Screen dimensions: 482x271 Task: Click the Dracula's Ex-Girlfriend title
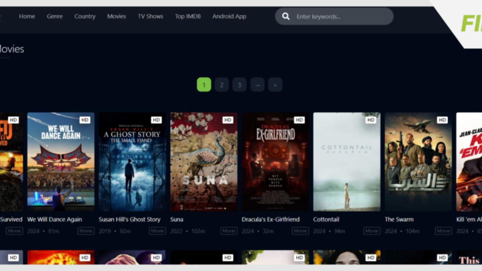(x=271, y=219)
